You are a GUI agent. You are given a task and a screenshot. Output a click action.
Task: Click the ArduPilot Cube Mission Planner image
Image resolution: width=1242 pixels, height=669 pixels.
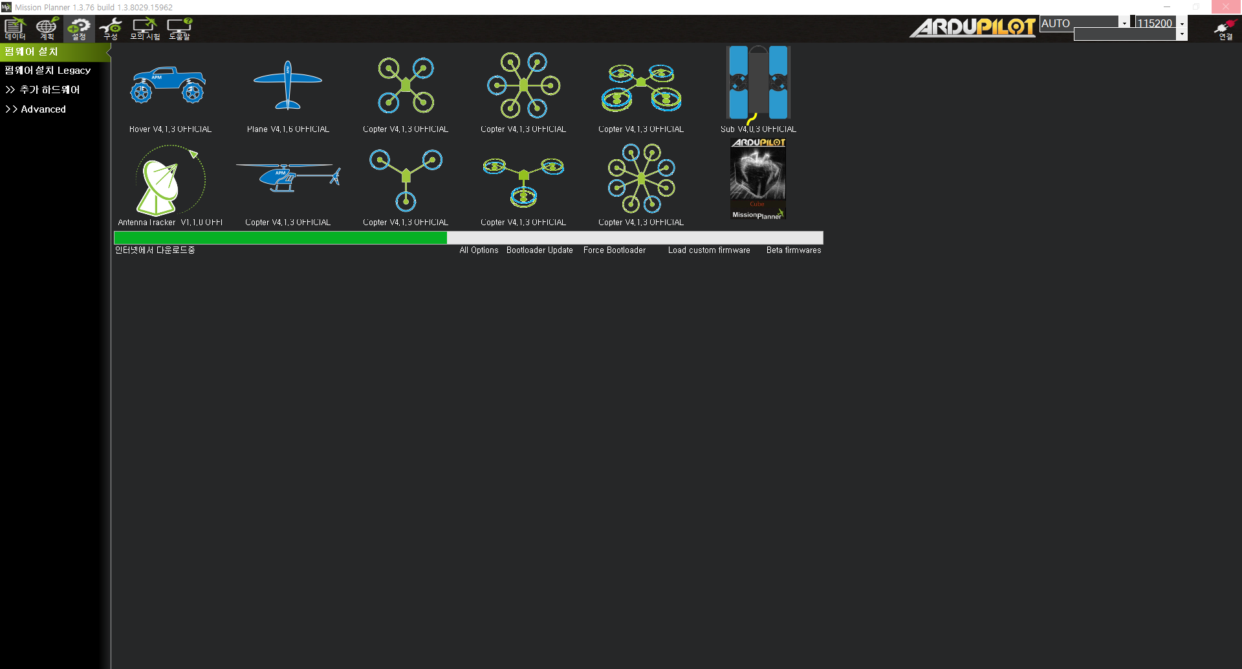[x=758, y=179]
